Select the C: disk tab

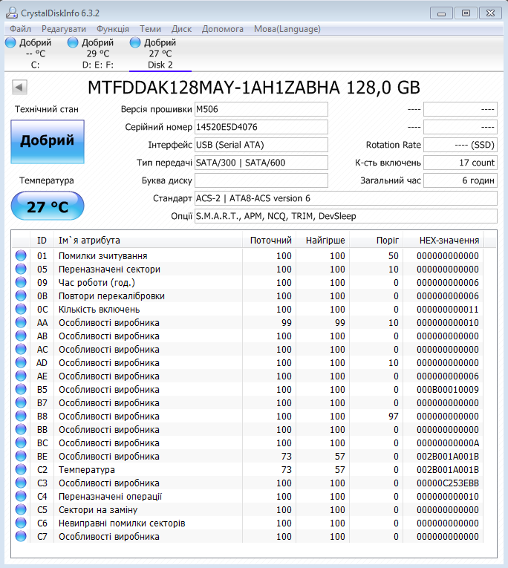pyautogui.click(x=35, y=53)
